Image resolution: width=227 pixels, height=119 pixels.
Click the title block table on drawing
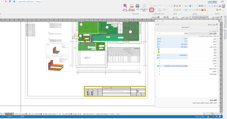pyautogui.click(x=115, y=91)
